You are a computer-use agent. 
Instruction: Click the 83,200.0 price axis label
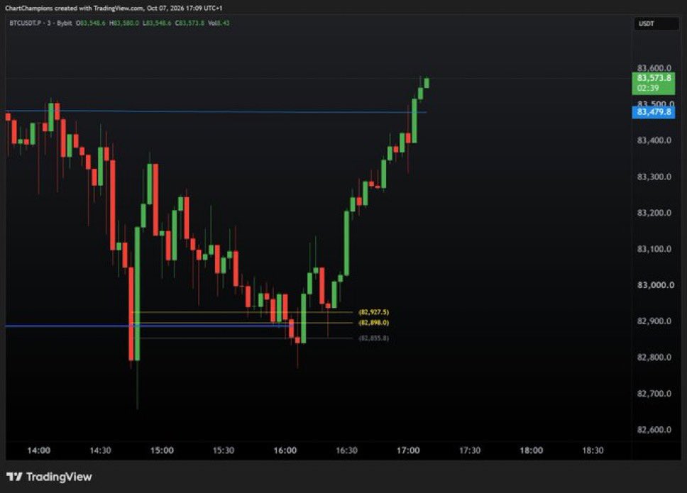pyautogui.click(x=654, y=212)
